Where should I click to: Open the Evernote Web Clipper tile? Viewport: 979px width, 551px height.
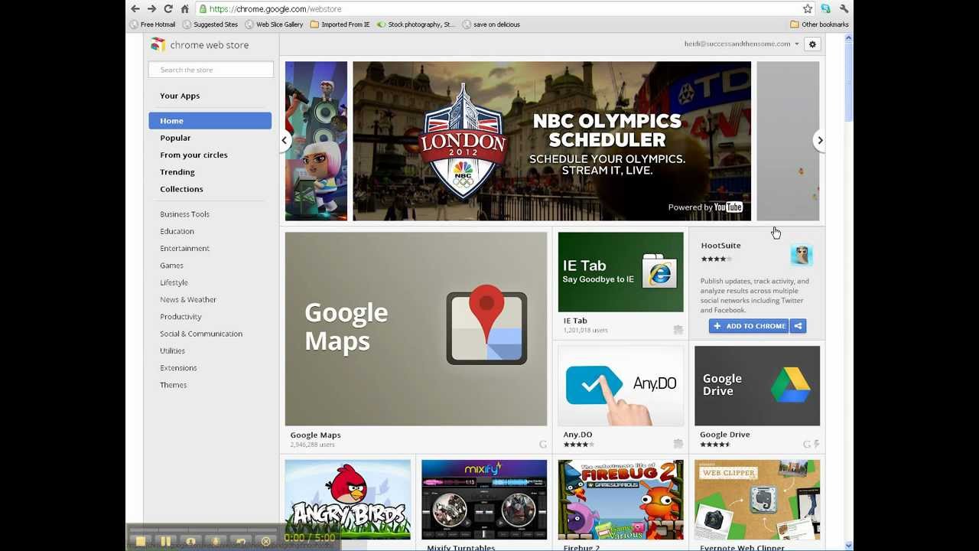coord(757,500)
